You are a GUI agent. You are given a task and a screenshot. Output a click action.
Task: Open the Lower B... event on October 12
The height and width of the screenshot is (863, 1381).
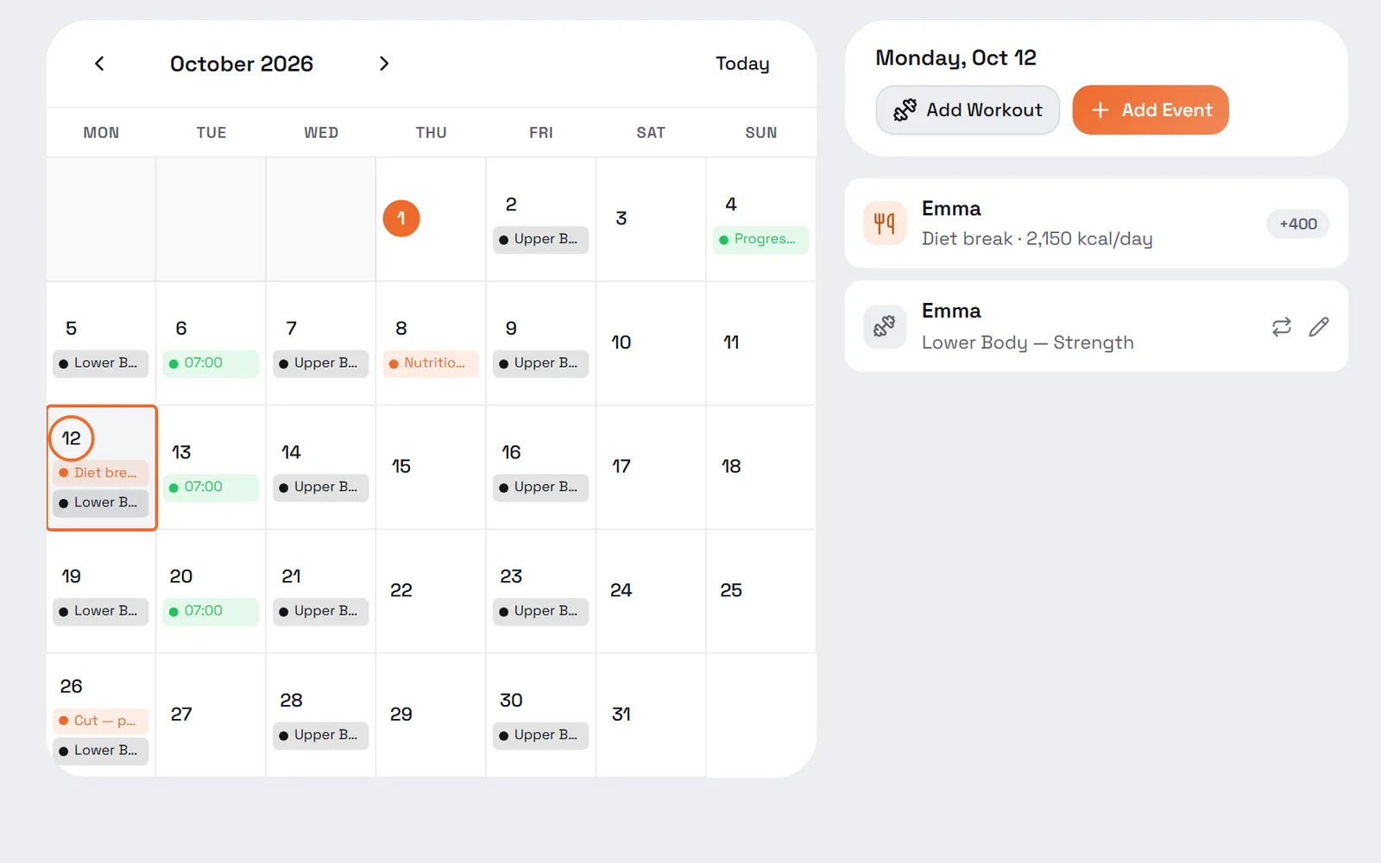click(101, 502)
